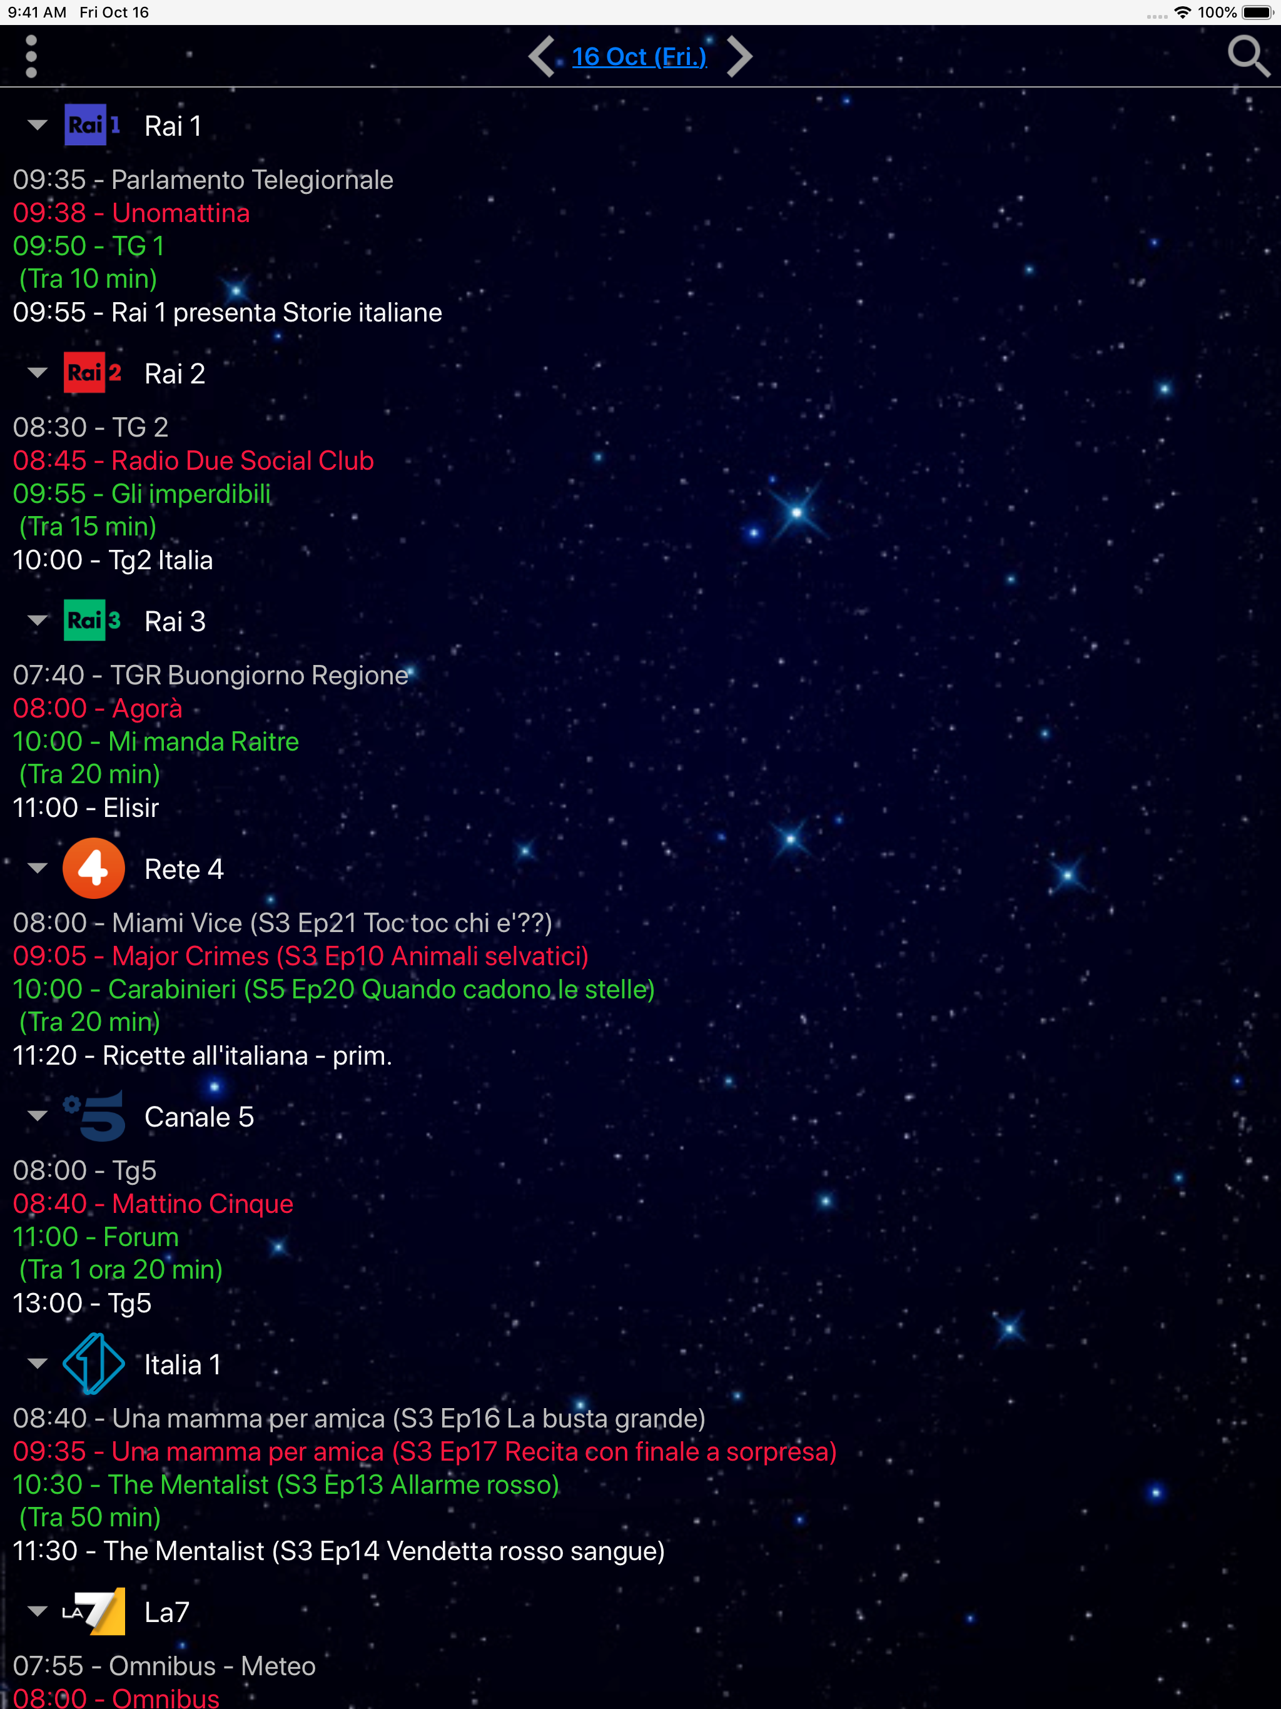Image resolution: width=1281 pixels, height=1709 pixels.
Task: Collapse the Rai 2 schedule section
Action: coord(37,372)
